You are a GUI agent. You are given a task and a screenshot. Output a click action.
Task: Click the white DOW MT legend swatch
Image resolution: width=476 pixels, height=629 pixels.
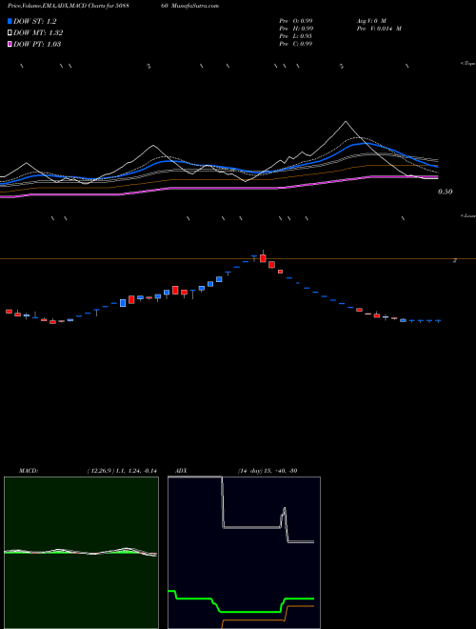10,33
